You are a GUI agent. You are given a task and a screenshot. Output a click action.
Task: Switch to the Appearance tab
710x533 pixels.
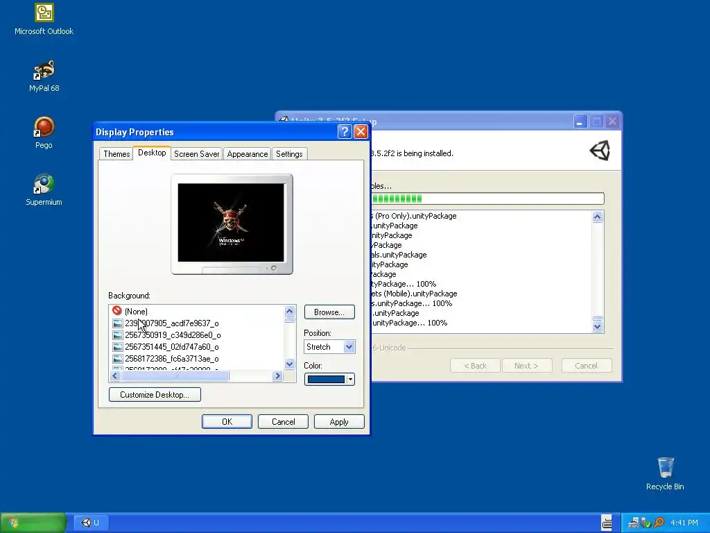(248, 153)
